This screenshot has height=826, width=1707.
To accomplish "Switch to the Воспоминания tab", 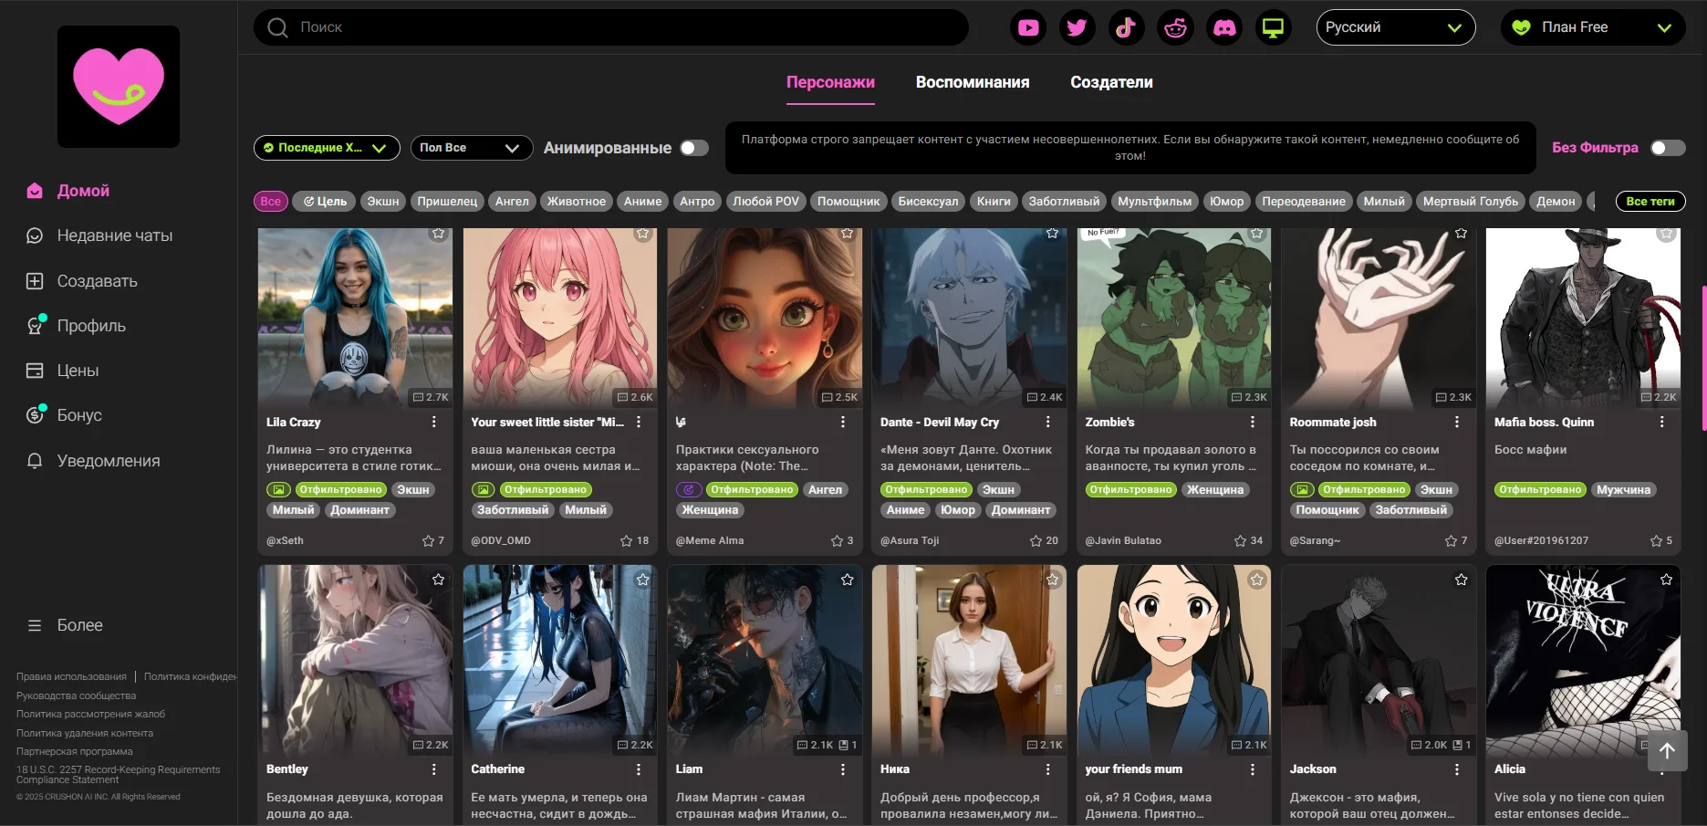I will coord(973,82).
